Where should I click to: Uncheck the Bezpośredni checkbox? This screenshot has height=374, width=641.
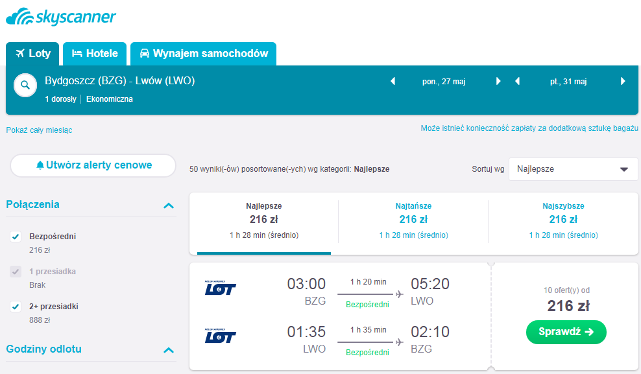(16, 237)
